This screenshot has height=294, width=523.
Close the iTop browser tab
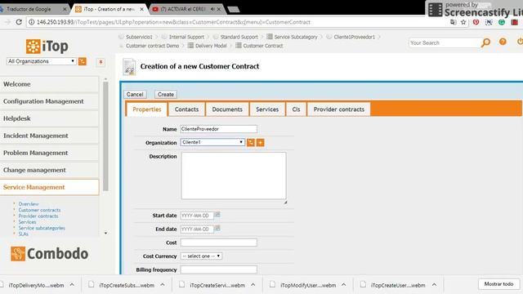click(x=141, y=9)
